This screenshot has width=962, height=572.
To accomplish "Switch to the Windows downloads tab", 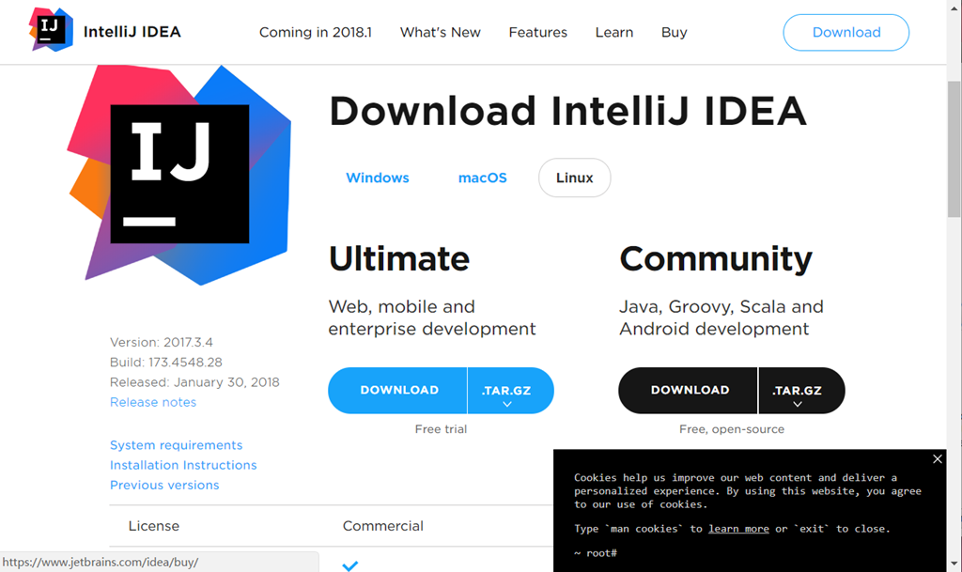I will click(x=377, y=178).
